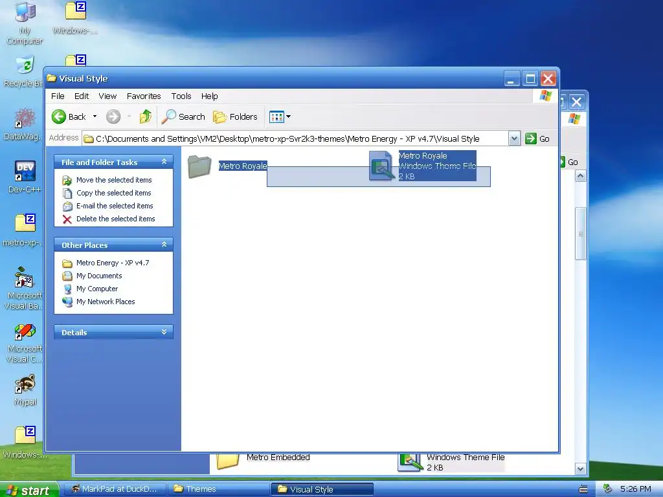Click the Move selected items icon
The width and height of the screenshot is (663, 497).
(x=67, y=181)
